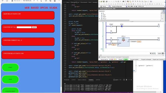
Task: Click the declaration pane horizontal scrollbar
Action: [115, 20]
